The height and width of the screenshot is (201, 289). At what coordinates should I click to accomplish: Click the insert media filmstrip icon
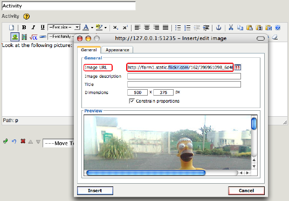tap(24, 37)
